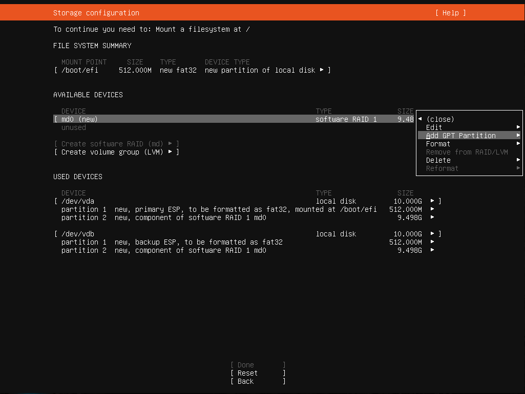
Task: Open the Help menu in header
Action: [x=450, y=13]
